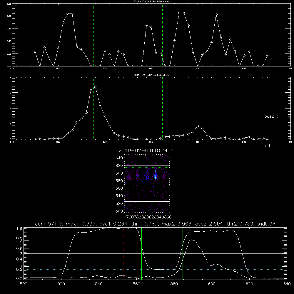Click the '0.20' tick label on dawn y-axis
This screenshot has height=294, width=294.
(x=9, y=16)
